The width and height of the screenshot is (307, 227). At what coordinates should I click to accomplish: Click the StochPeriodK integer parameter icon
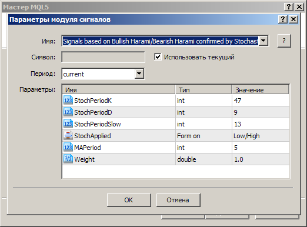[x=68, y=101]
